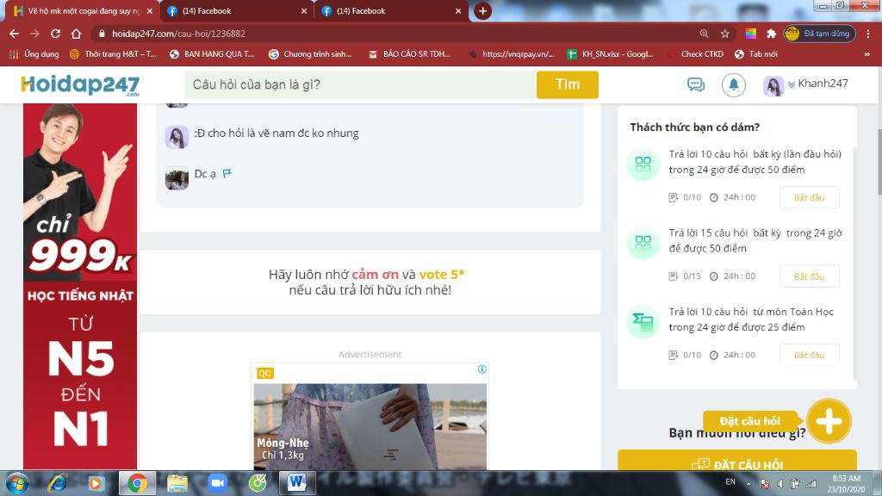Screen dimensions: 882x496
Task: Open the 'BAN HANG QUA T...' bookmark
Action: (212, 54)
